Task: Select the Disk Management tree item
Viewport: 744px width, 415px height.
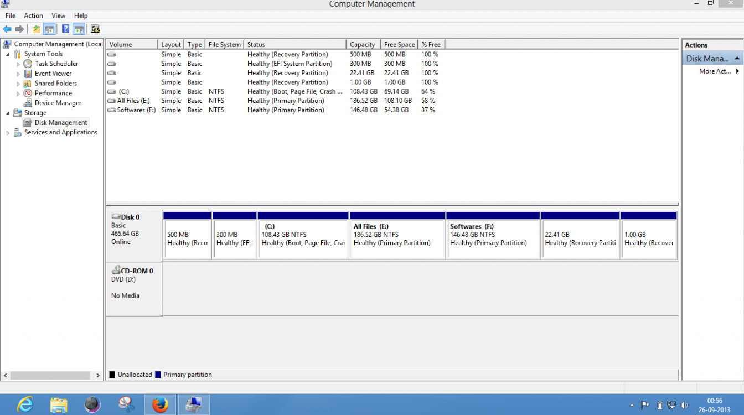Action: [x=61, y=122]
